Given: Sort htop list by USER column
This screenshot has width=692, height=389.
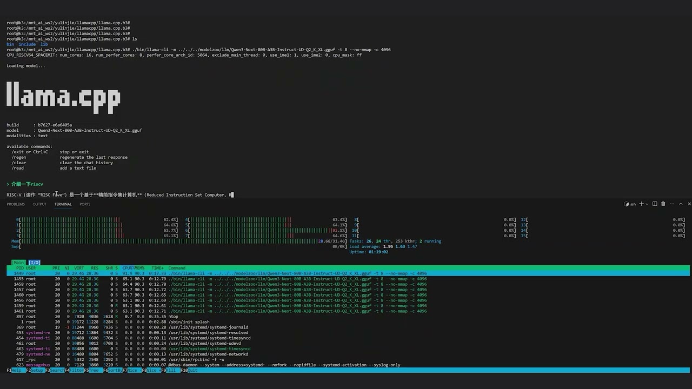Looking at the screenshot, I should pos(31,268).
